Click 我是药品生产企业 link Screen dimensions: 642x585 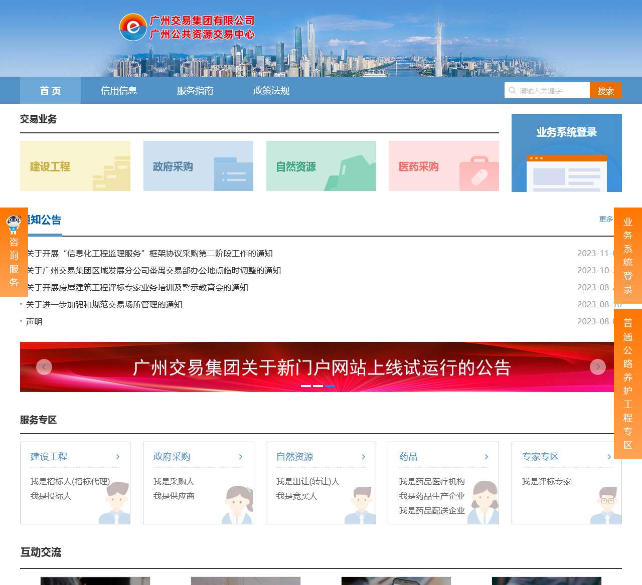point(432,496)
